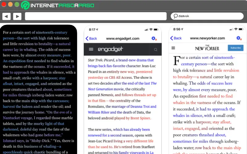
Task: Click the cellular signal icon on engadget phone
Action: (x=146, y=30)
